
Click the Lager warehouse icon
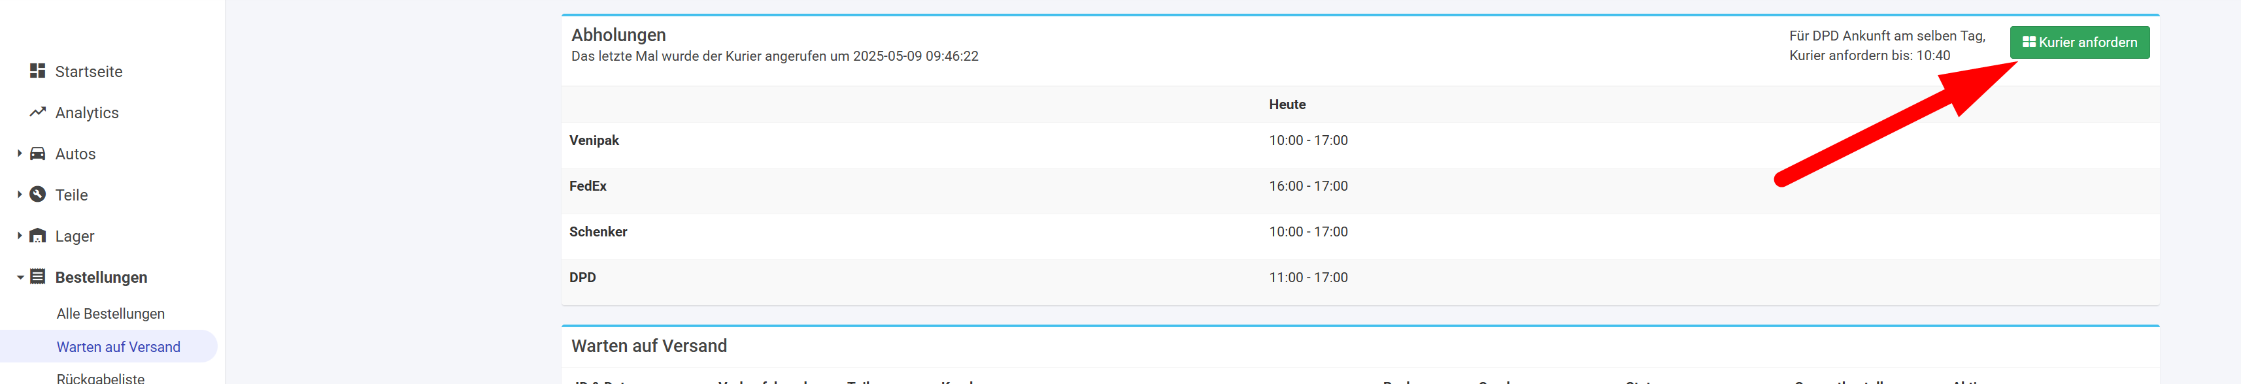[37, 236]
